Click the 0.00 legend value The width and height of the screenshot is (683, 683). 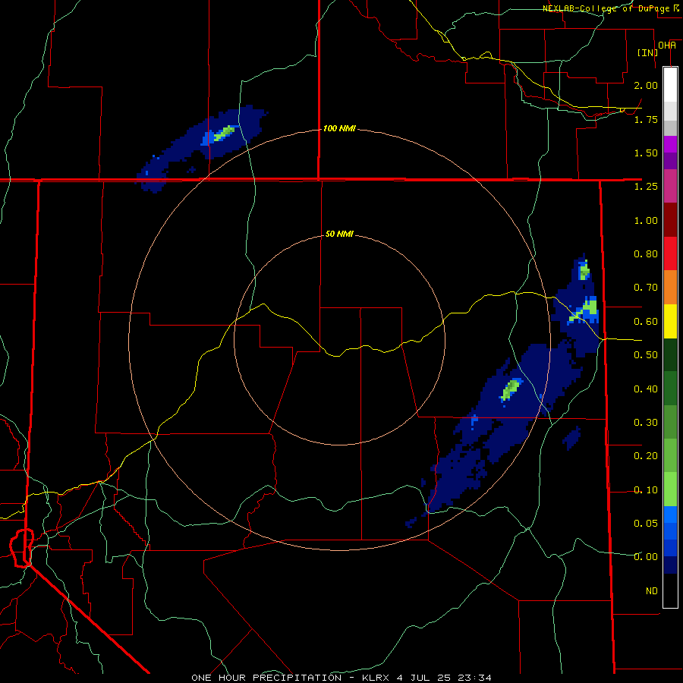pyautogui.click(x=646, y=557)
